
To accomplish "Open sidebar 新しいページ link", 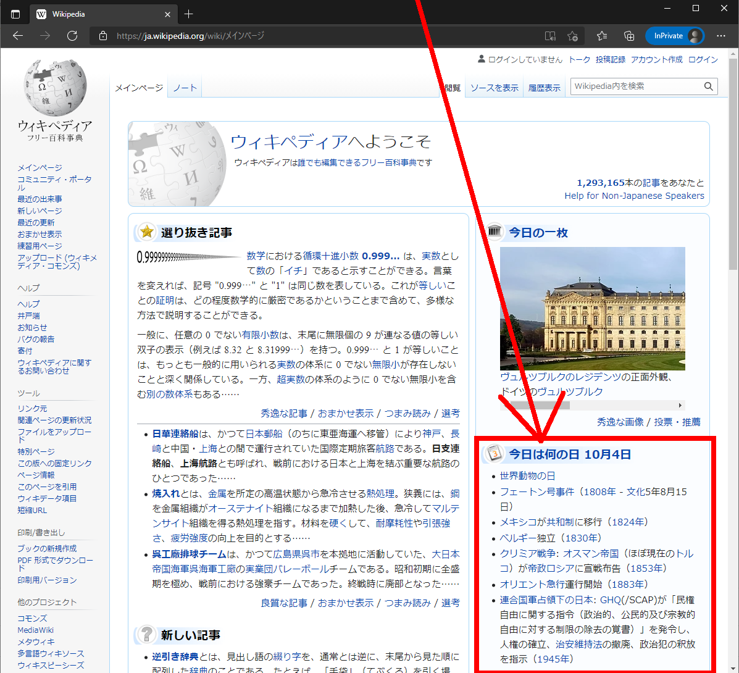I will click(x=40, y=211).
